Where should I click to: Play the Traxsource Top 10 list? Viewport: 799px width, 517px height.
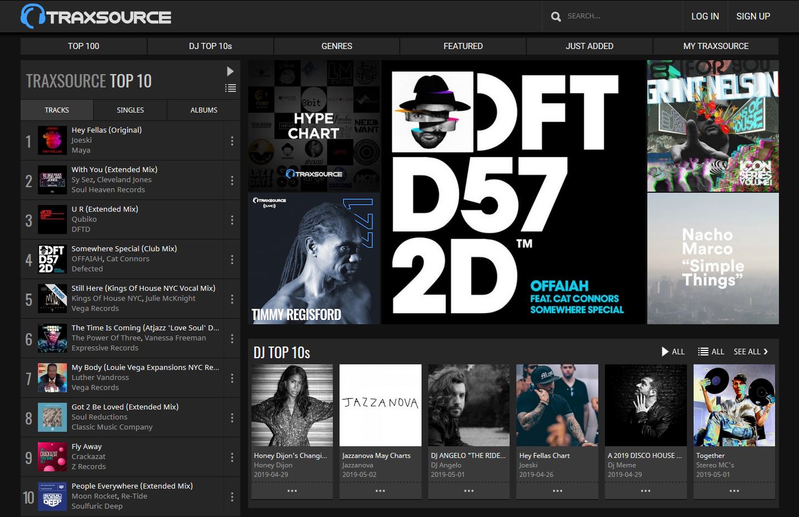230,71
